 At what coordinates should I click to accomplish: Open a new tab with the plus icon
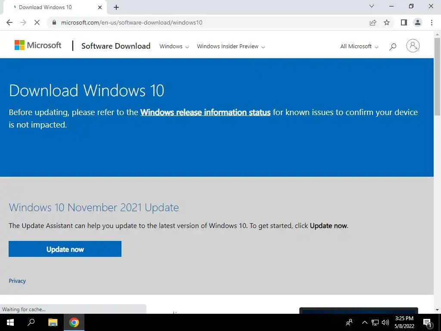point(116,7)
